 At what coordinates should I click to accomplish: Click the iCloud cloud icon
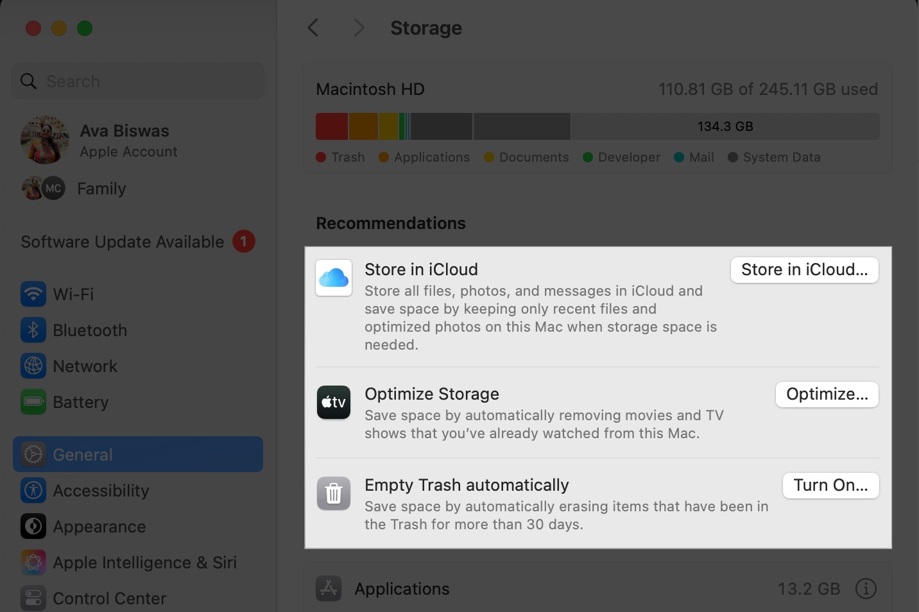pos(334,278)
